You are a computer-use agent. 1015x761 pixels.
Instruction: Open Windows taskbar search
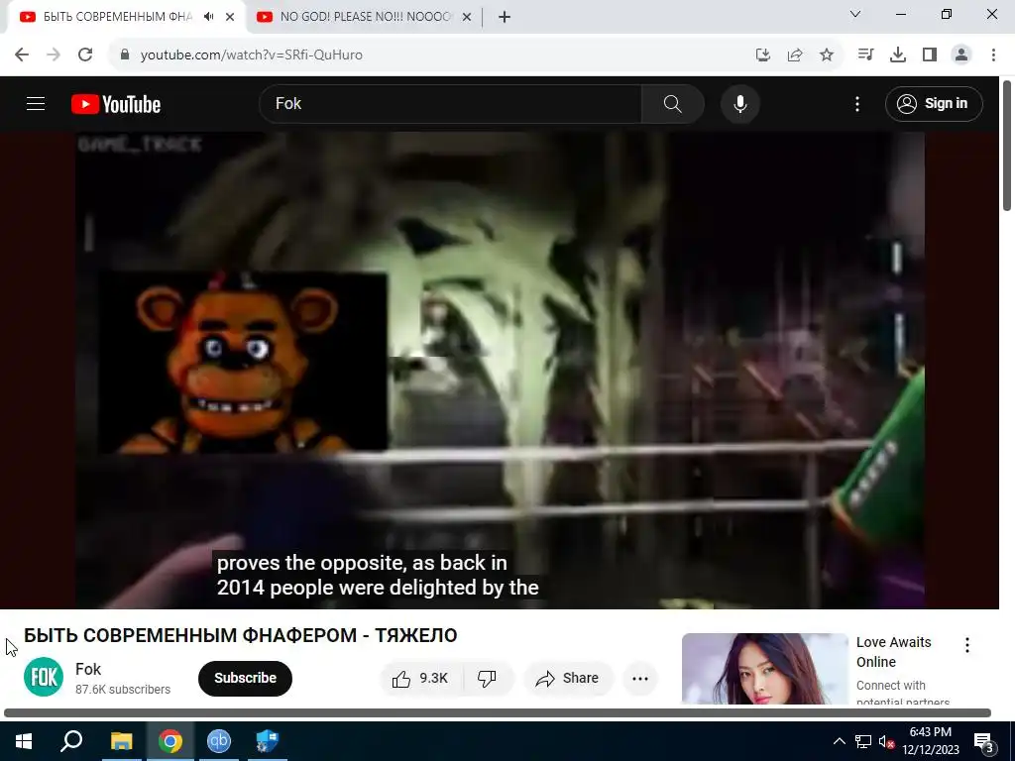click(x=71, y=741)
